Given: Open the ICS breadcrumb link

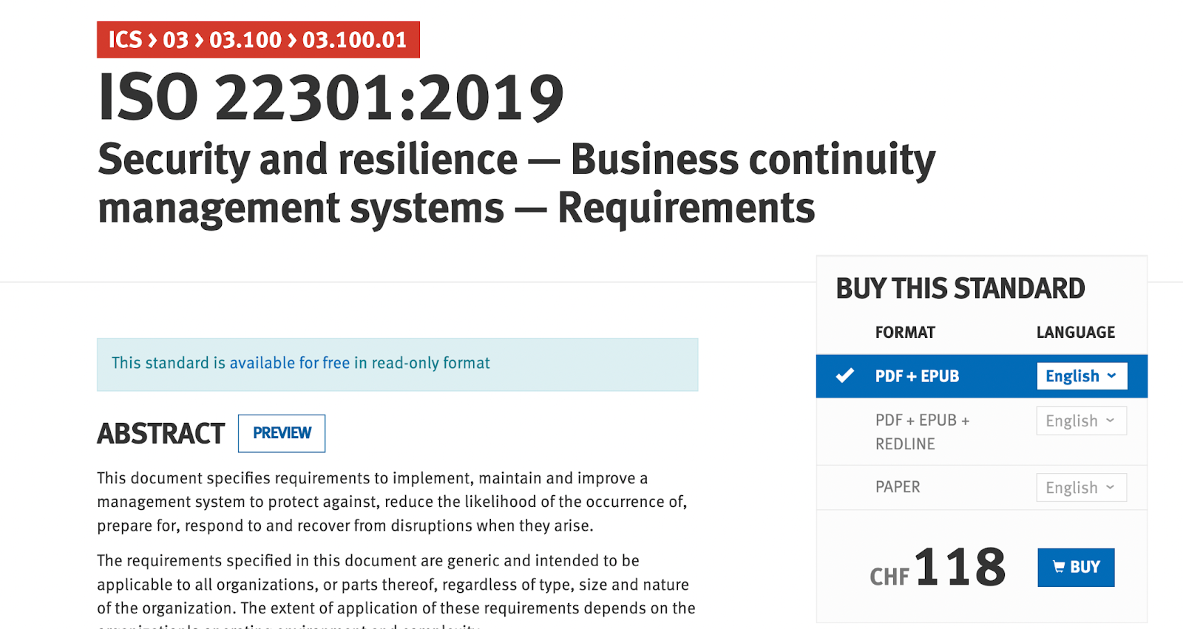Looking at the screenshot, I should 125,39.
